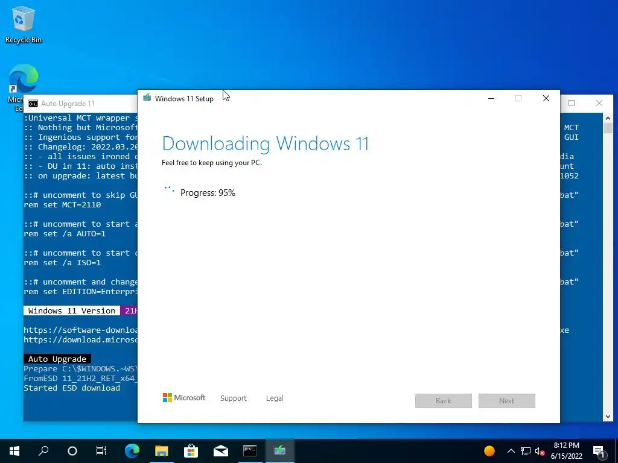Screen dimensions: 618x463
Task: Open File Explorer from taskbar
Action: 161,451
